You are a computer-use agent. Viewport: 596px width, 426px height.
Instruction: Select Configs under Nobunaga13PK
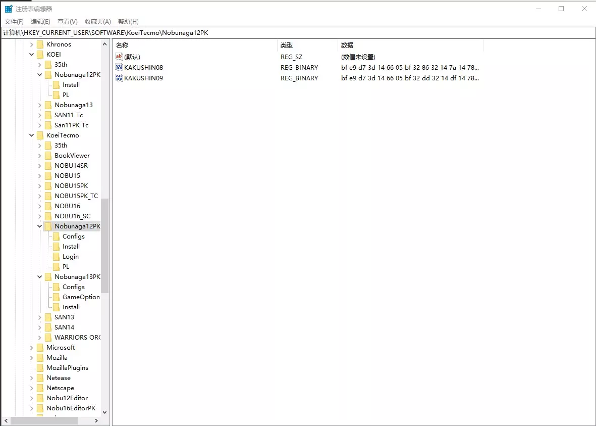[73, 287]
